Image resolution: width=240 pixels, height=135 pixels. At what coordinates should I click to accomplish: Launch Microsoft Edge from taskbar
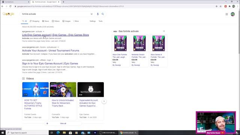pos(58,133)
